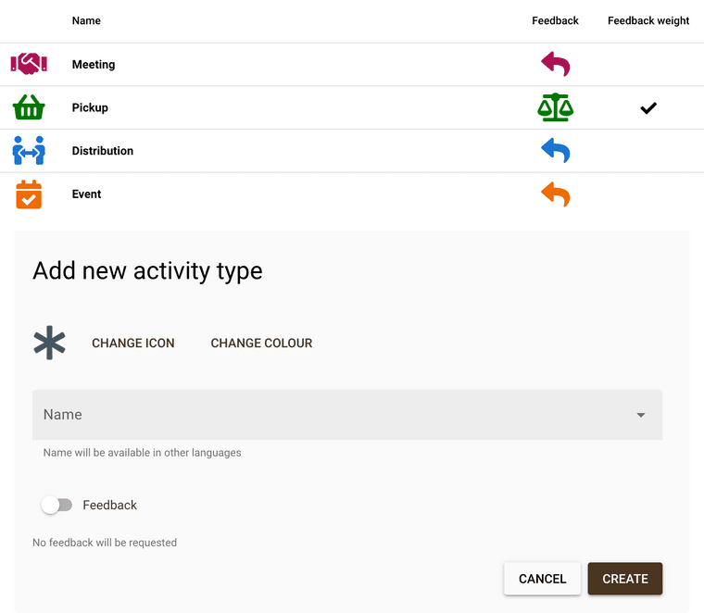Click the Pickup feedback weight checkmark
The width and height of the screenshot is (704, 613).
[x=647, y=107]
